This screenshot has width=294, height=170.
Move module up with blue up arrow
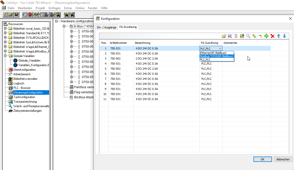[x=279, y=36]
